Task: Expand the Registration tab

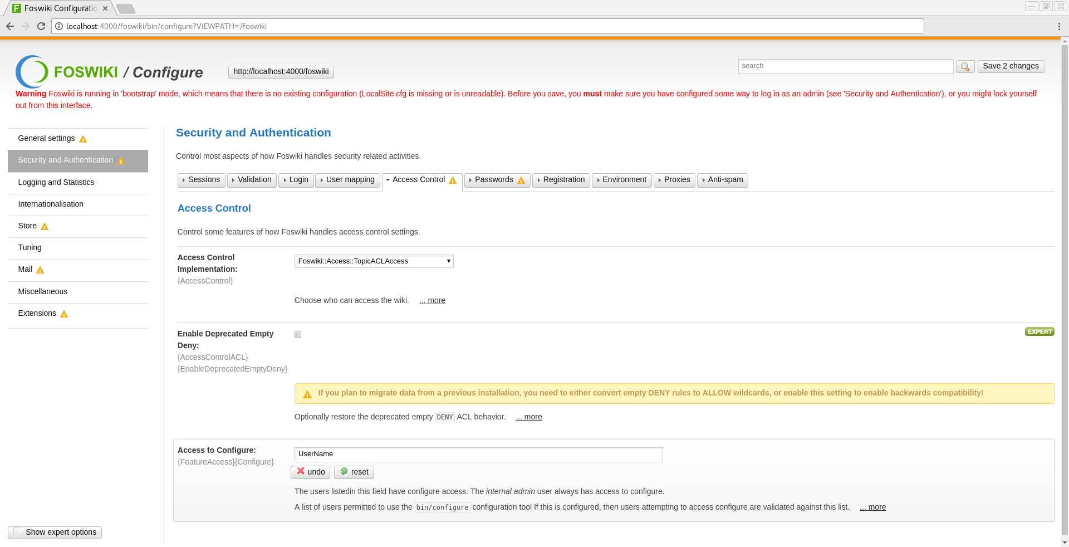Action: [561, 180]
